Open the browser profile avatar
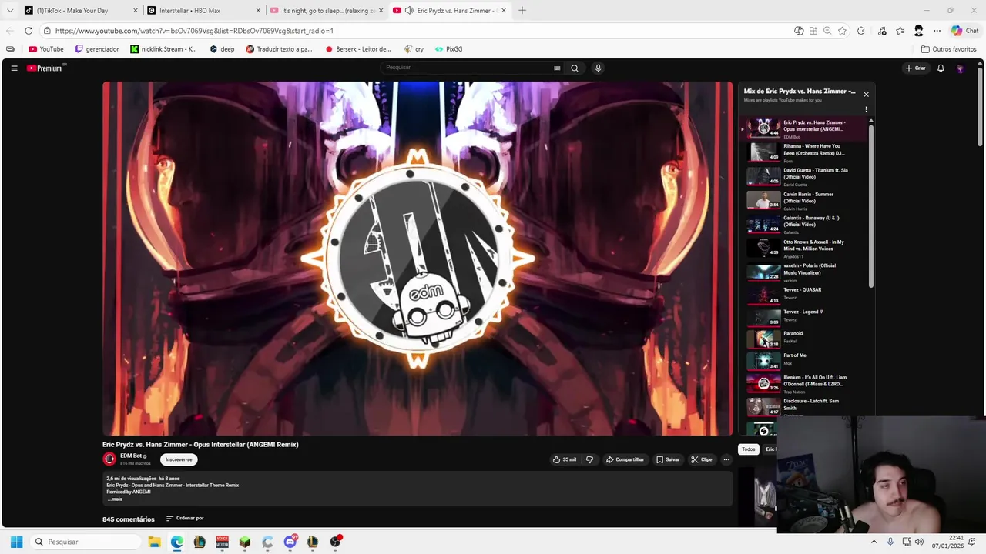The image size is (986, 554). pos(918,31)
